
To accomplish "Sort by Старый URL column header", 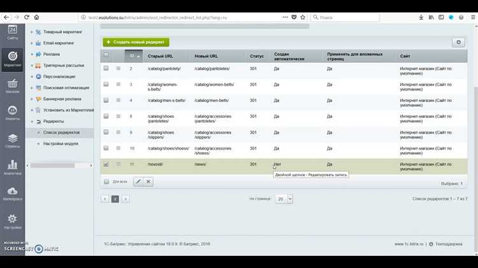I will coord(161,56).
